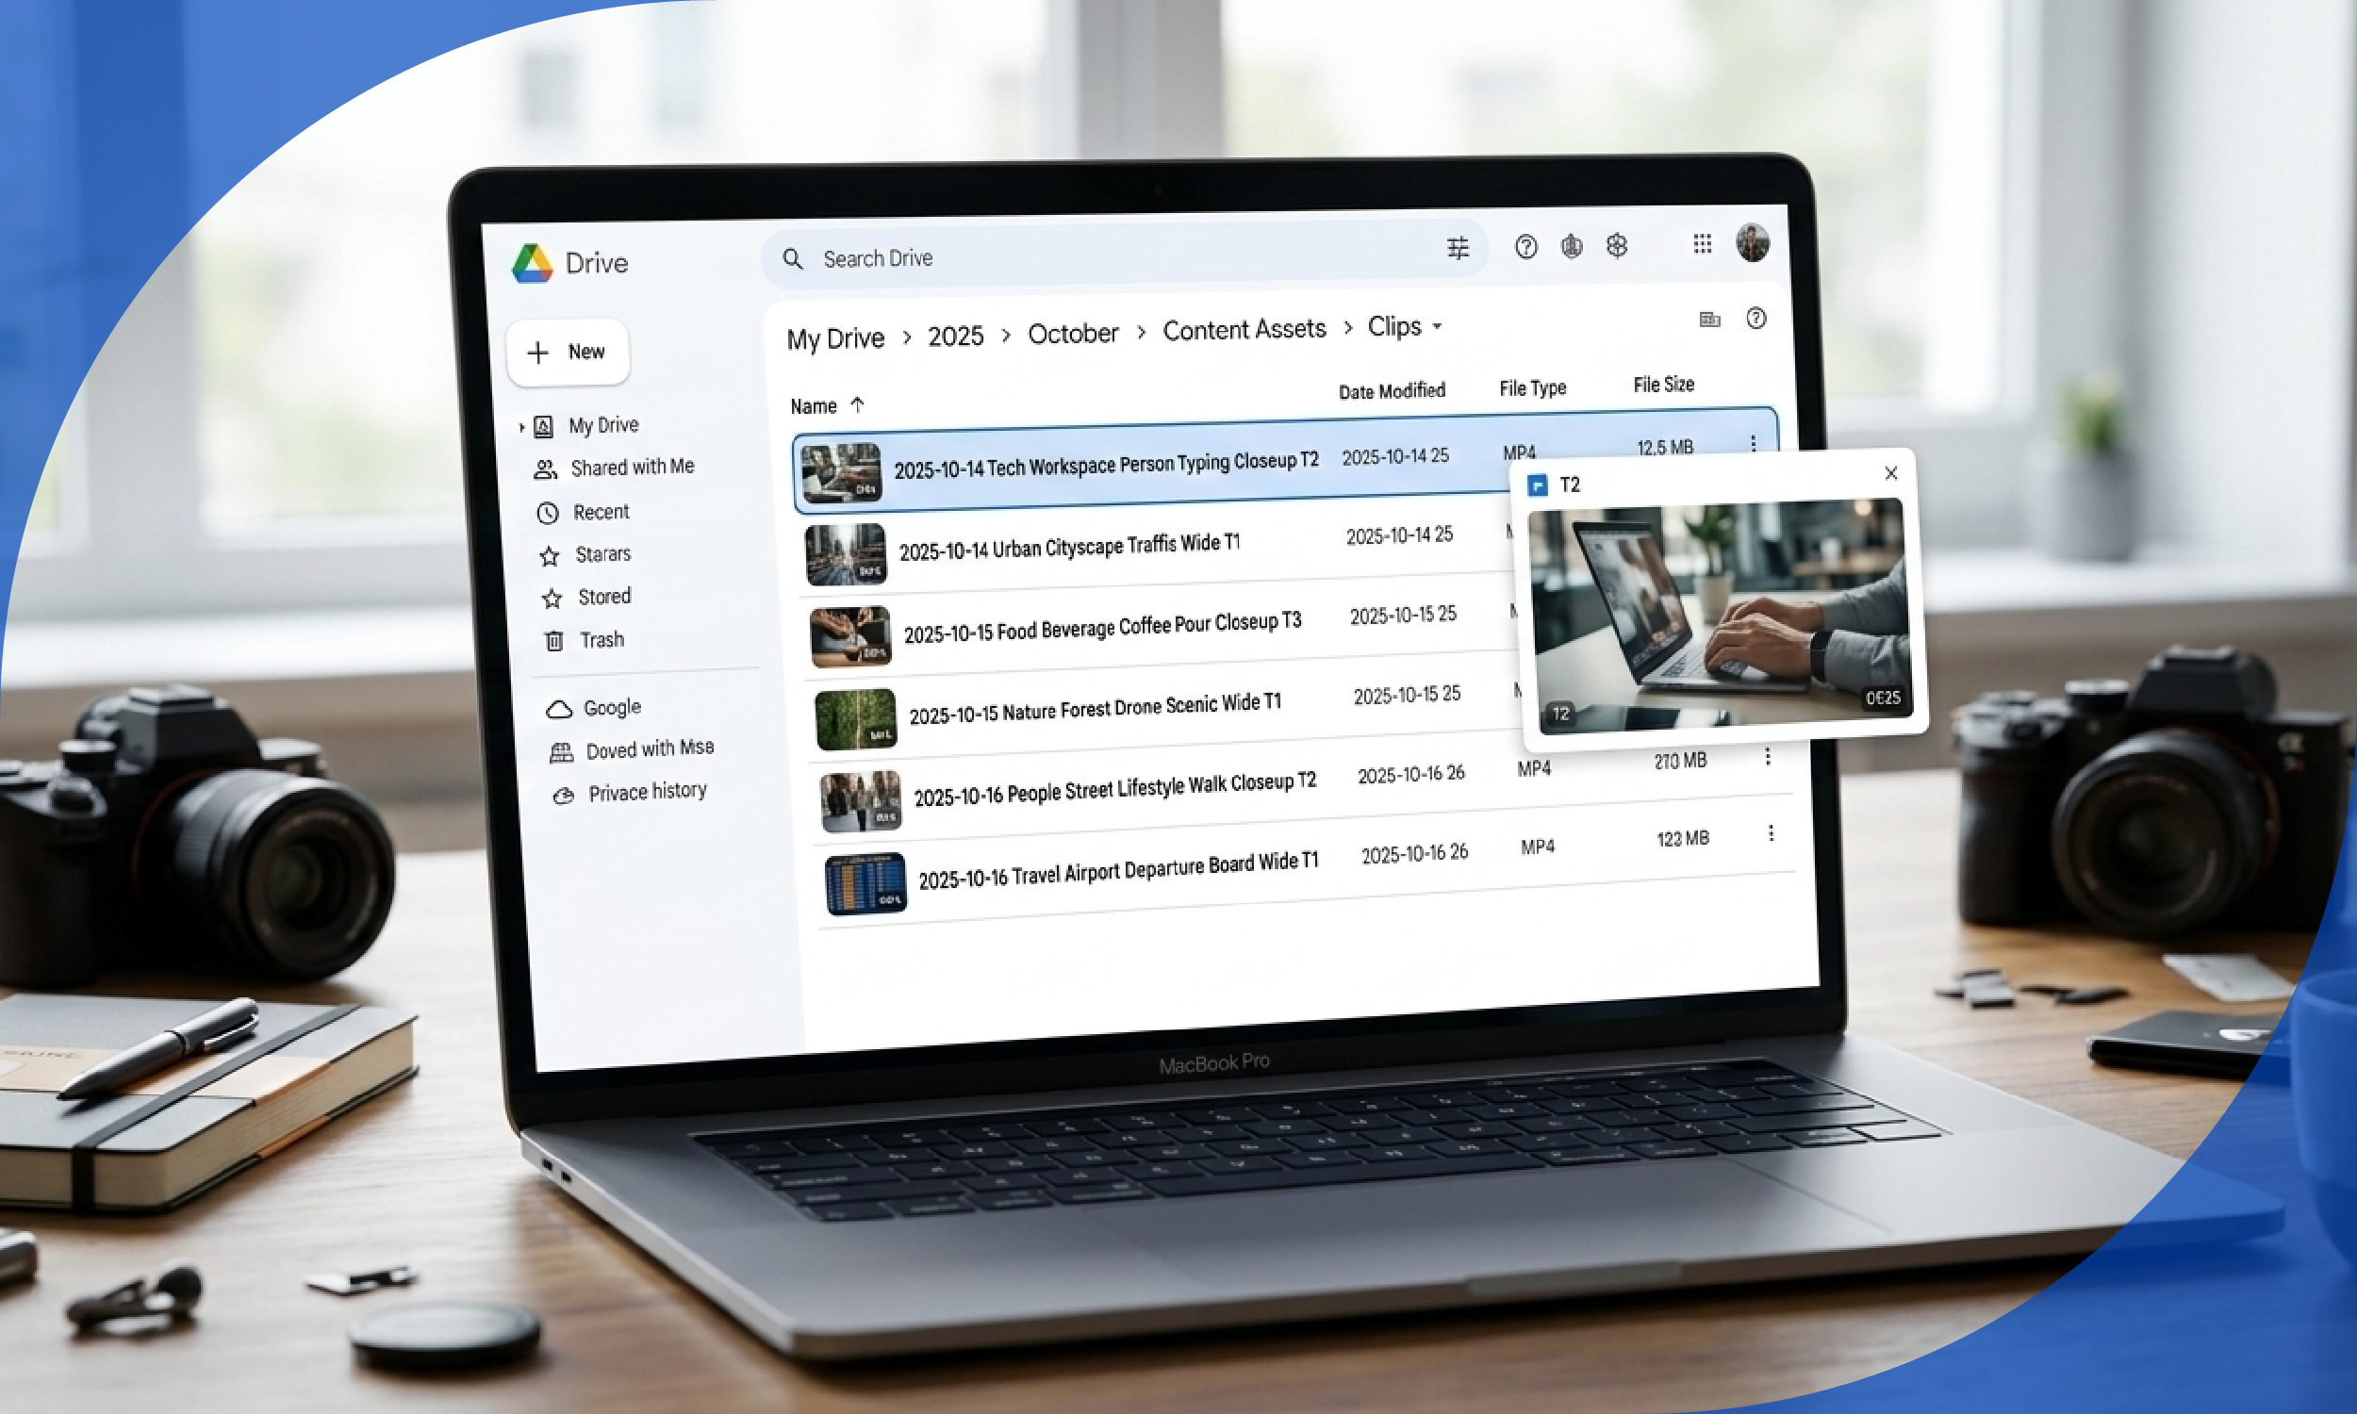Open the Google apps grid icon
This screenshot has height=1414, width=2357.
tap(1702, 244)
